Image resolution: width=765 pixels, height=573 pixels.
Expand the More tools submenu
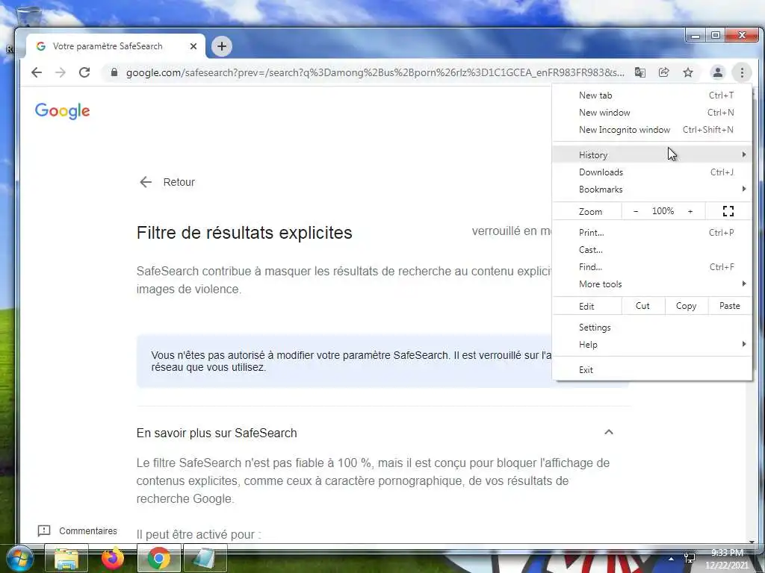click(x=651, y=284)
